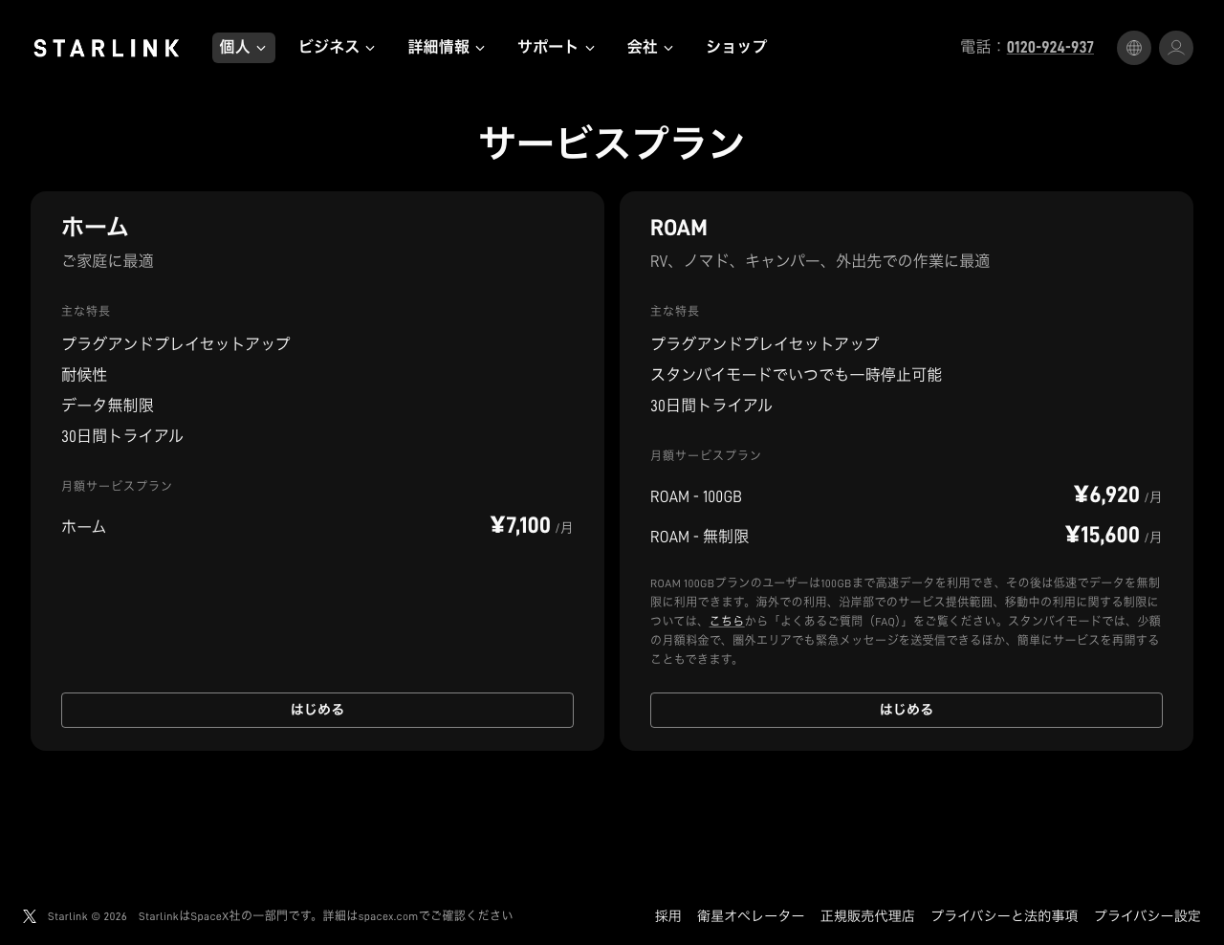Click the ¥7,100 home price
Screen dimensions: 1224x945
click(x=520, y=525)
